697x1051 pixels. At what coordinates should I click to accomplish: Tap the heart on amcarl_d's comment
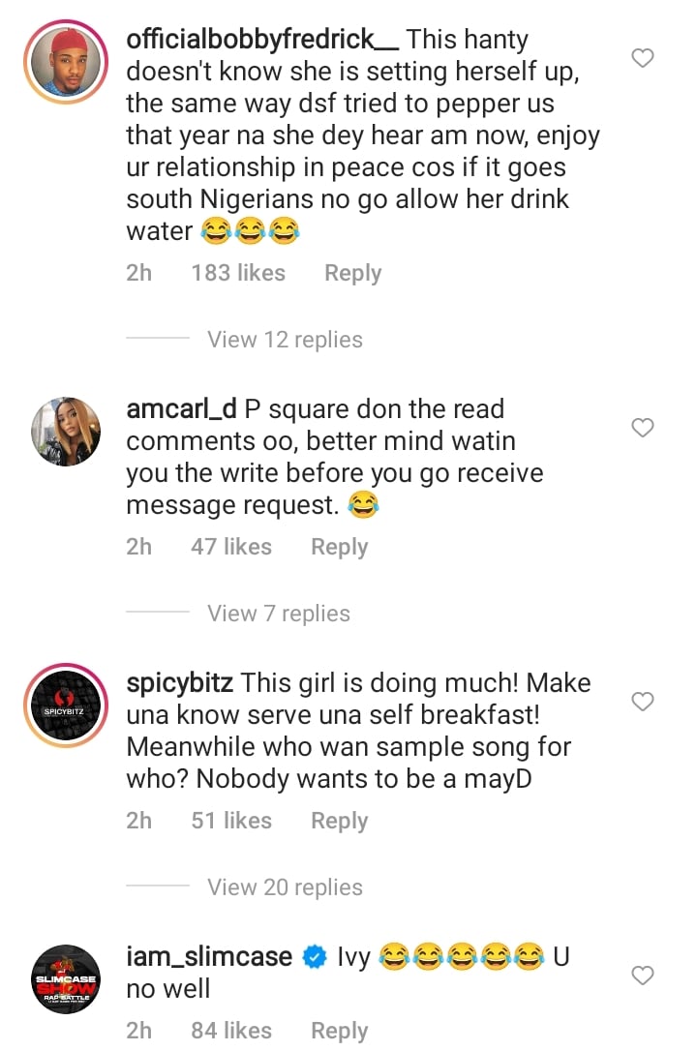[x=642, y=428]
